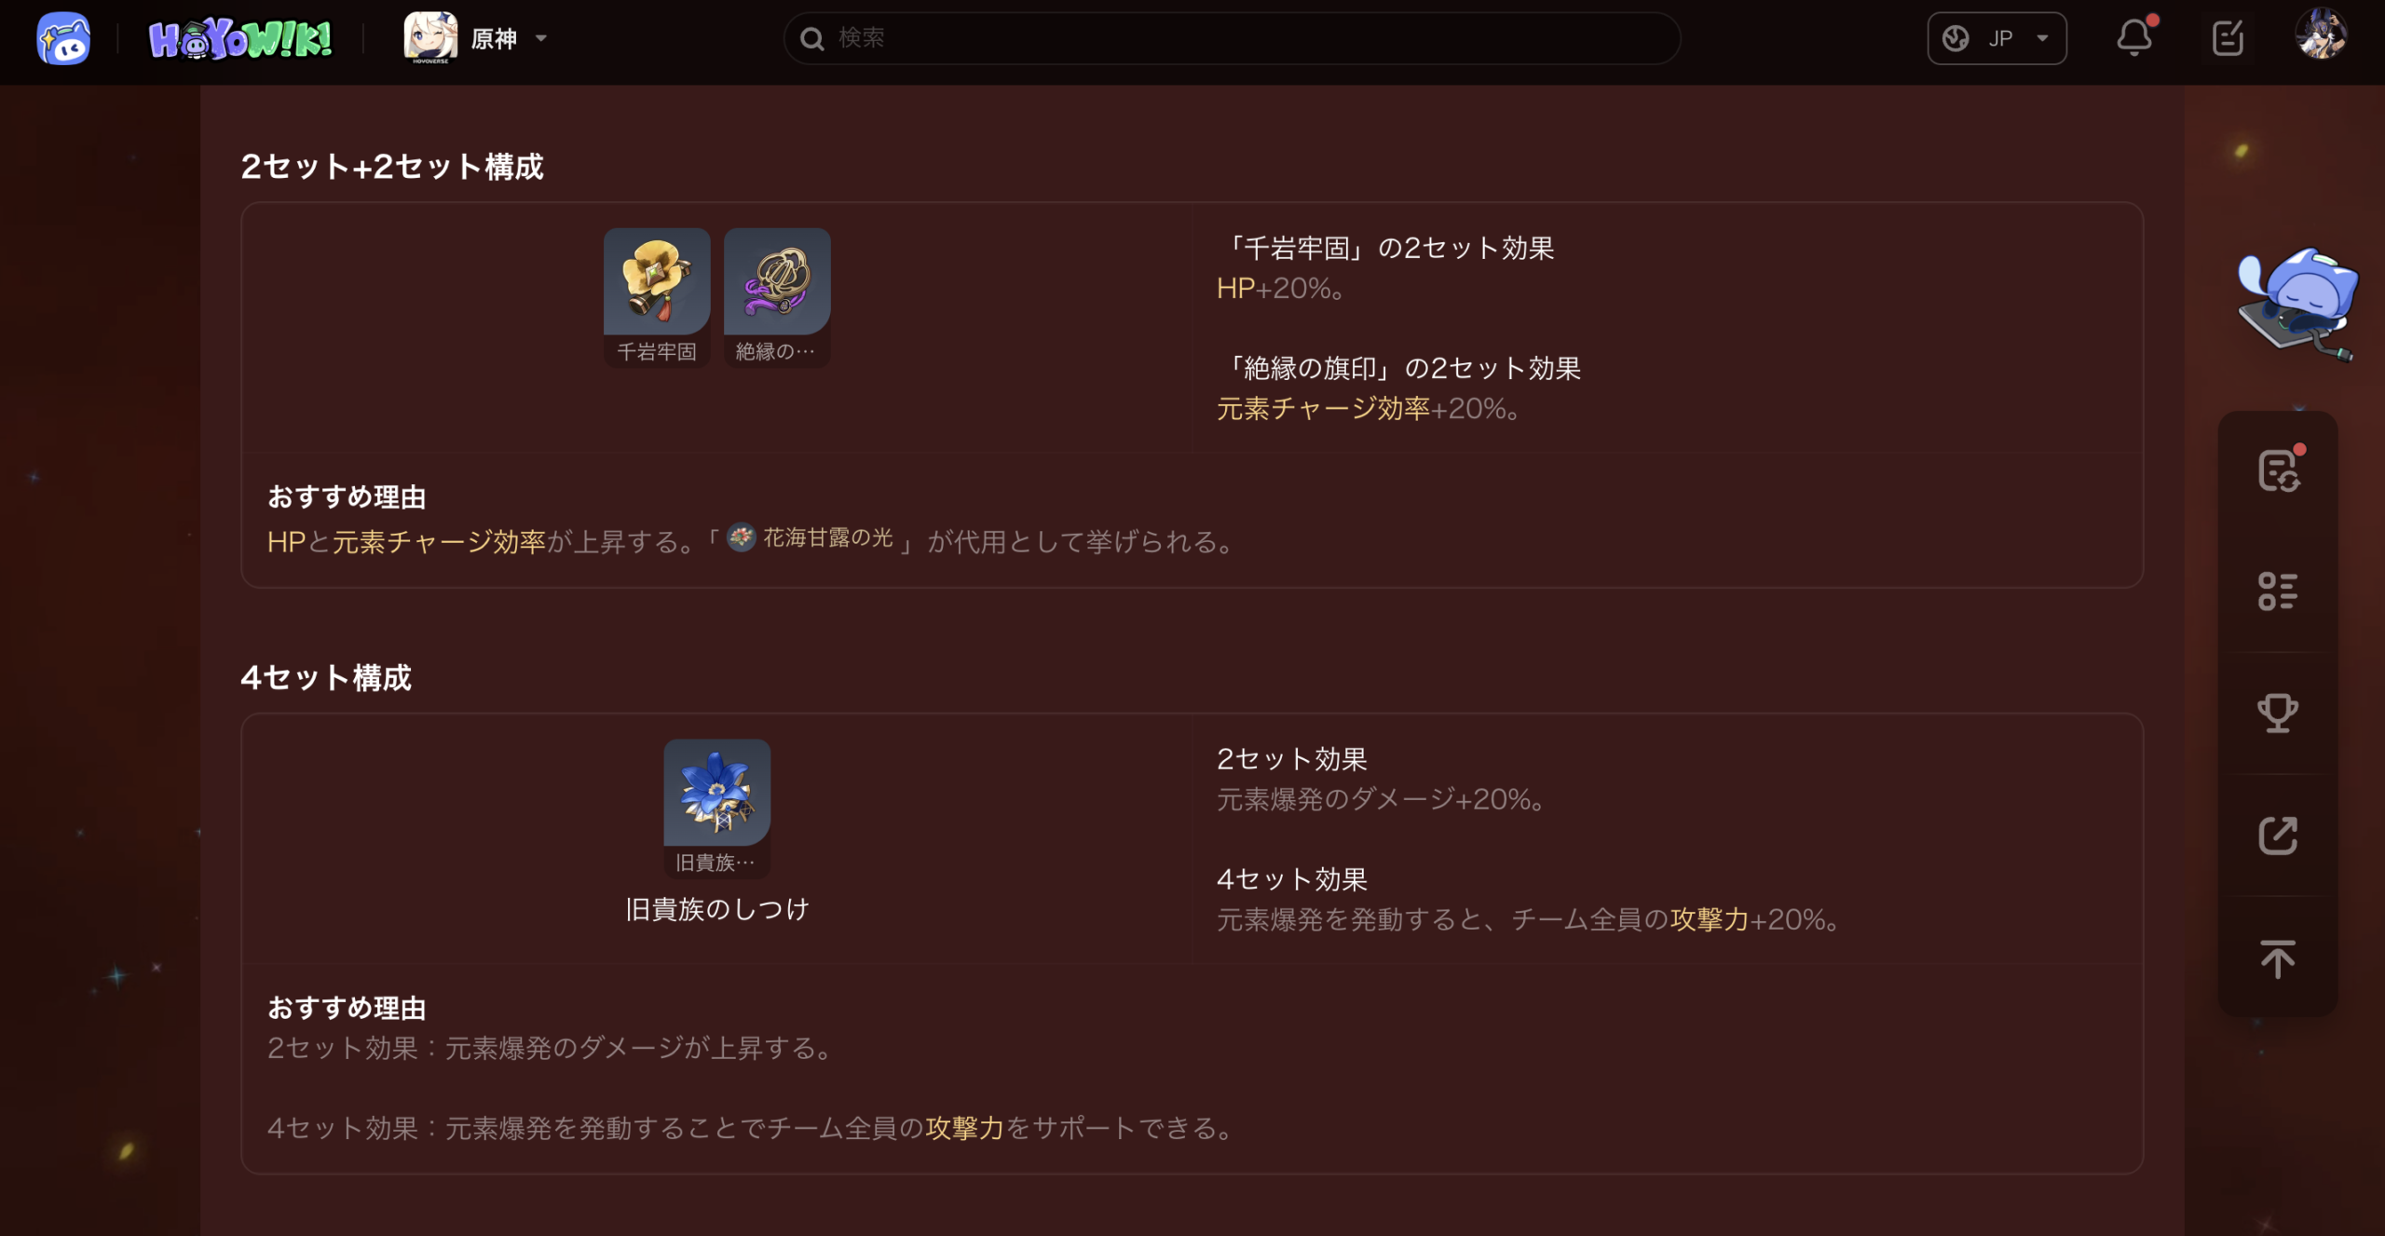Click the Paimon game icon in header
This screenshot has height=1236, width=2385.
430,37
